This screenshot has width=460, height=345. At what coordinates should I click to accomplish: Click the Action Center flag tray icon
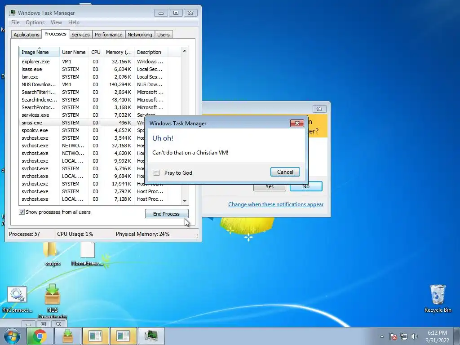tap(393, 336)
